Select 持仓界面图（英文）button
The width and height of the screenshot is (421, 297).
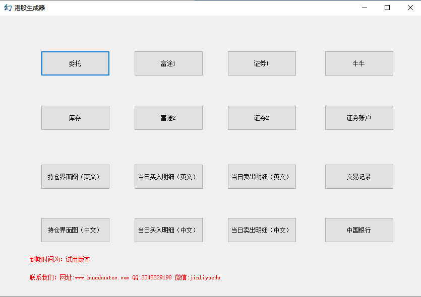click(x=75, y=177)
